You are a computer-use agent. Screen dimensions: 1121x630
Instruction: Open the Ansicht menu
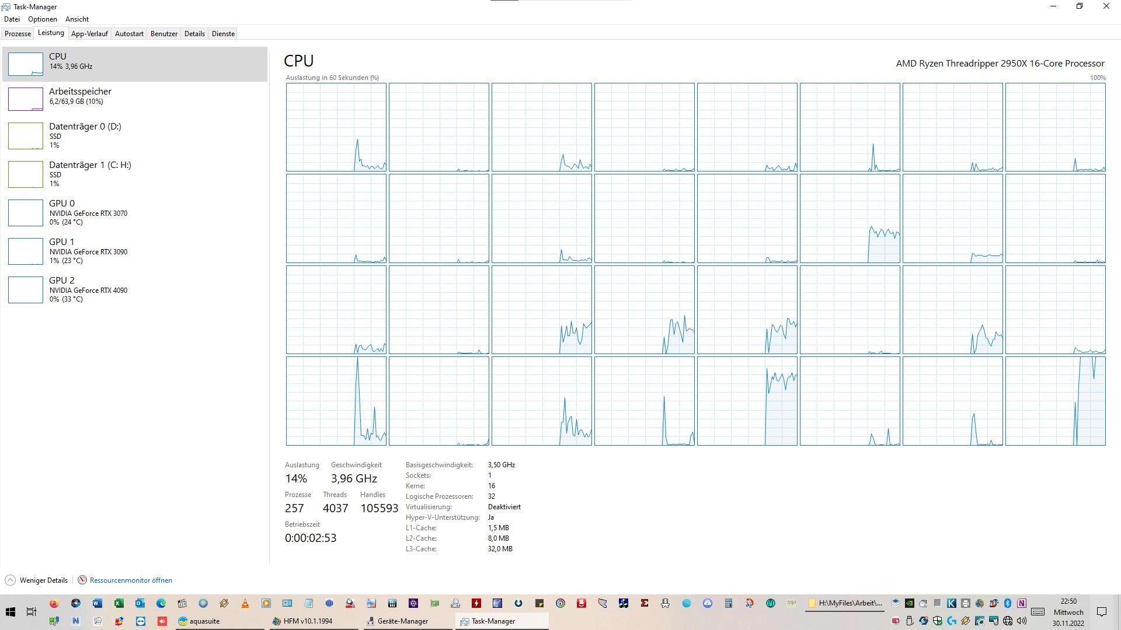[x=77, y=19]
